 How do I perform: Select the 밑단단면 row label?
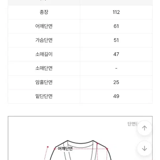pyautogui.click(x=44, y=96)
